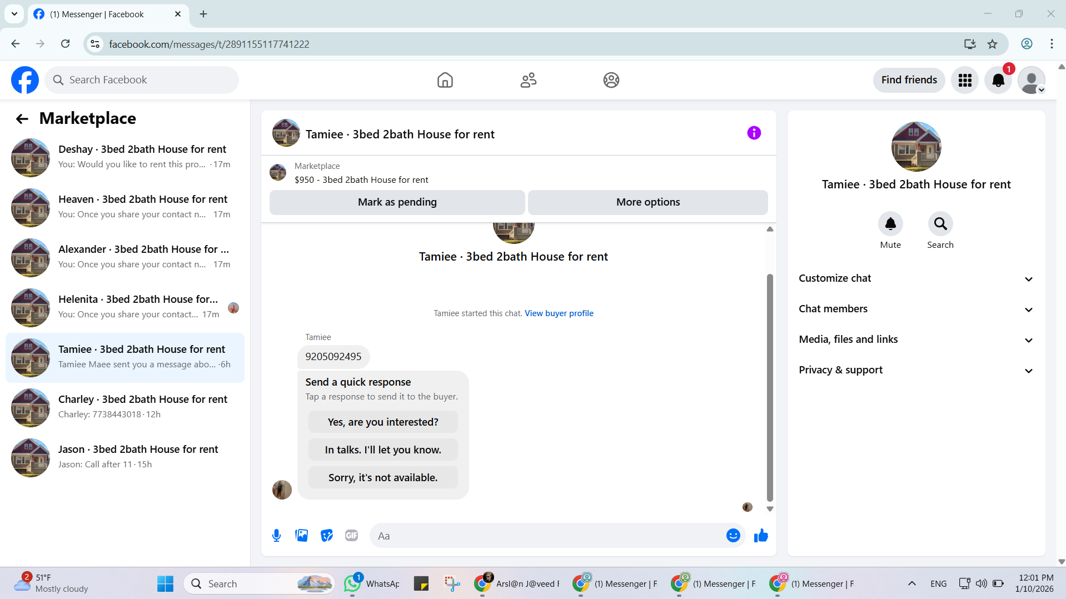This screenshot has width=1066, height=599.
Task: Open the Home feed icon
Action: (x=445, y=80)
